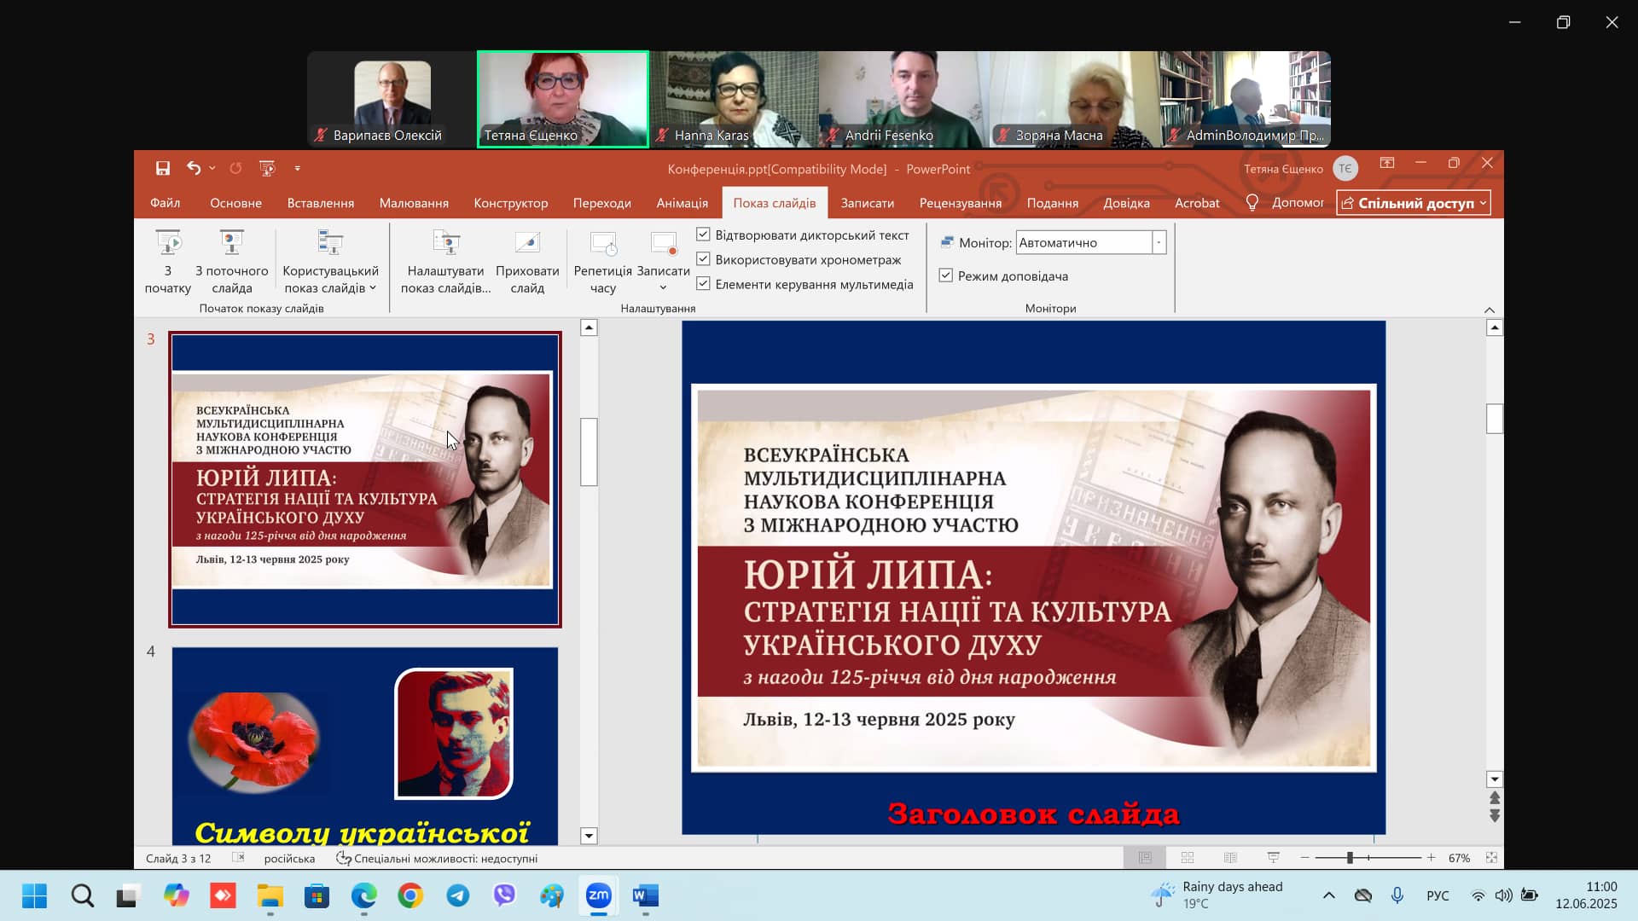The image size is (1638, 921).
Task: Jump to next slide double-arrow
Action: coord(1495,816)
